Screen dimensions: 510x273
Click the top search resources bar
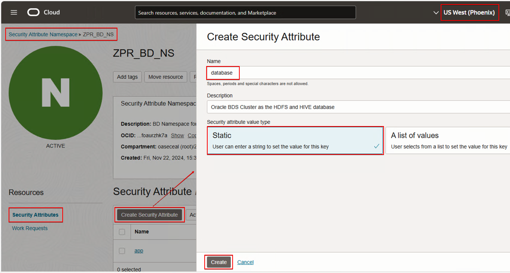[245, 12]
